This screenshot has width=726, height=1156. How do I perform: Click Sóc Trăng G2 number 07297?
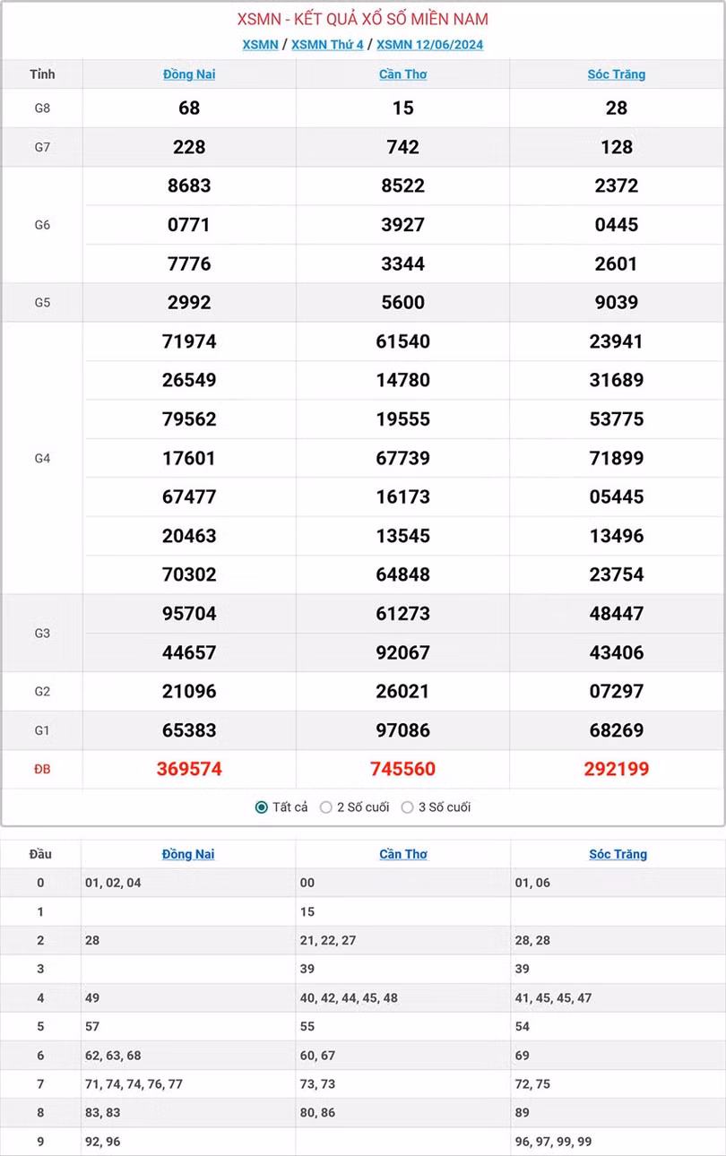[617, 691]
